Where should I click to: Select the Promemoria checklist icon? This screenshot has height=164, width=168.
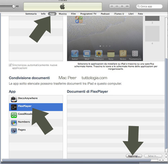(135, 54)
